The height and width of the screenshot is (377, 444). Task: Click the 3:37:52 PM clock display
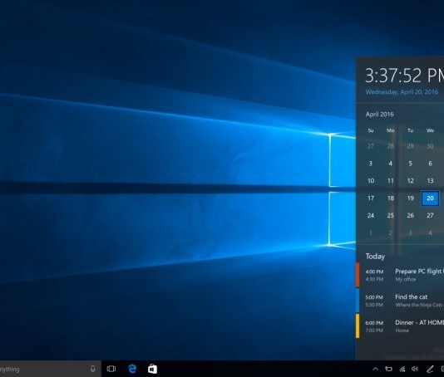point(404,76)
